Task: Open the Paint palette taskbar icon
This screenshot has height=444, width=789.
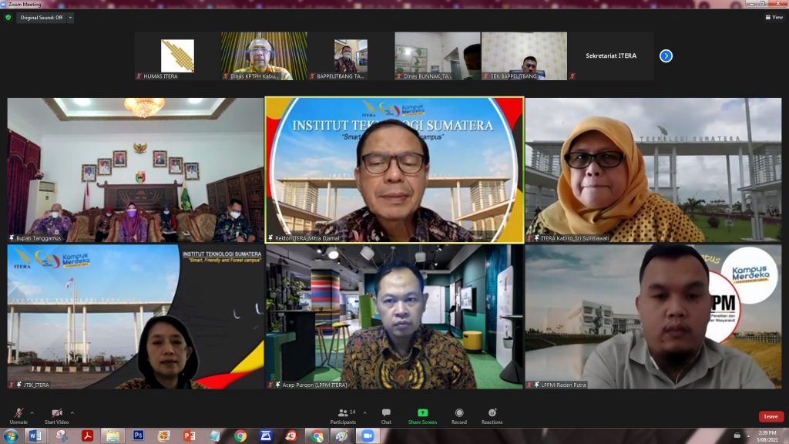Action: pyautogui.click(x=342, y=436)
